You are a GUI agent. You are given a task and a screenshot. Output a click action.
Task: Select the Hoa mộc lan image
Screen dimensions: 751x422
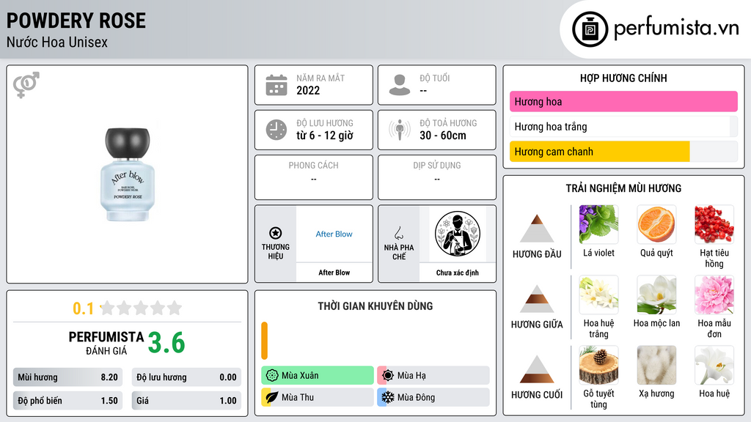[656, 295]
